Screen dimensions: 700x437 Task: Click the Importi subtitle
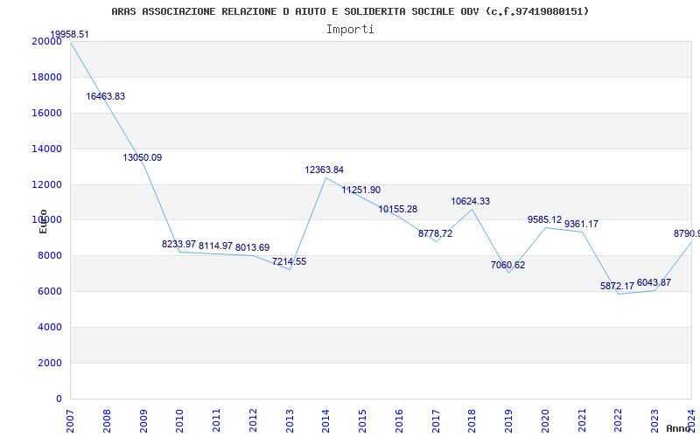point(350,30)
